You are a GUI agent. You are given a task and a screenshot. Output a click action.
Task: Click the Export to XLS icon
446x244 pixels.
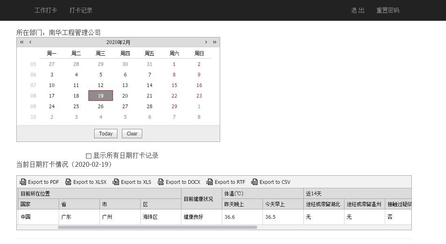click(116, 182)
